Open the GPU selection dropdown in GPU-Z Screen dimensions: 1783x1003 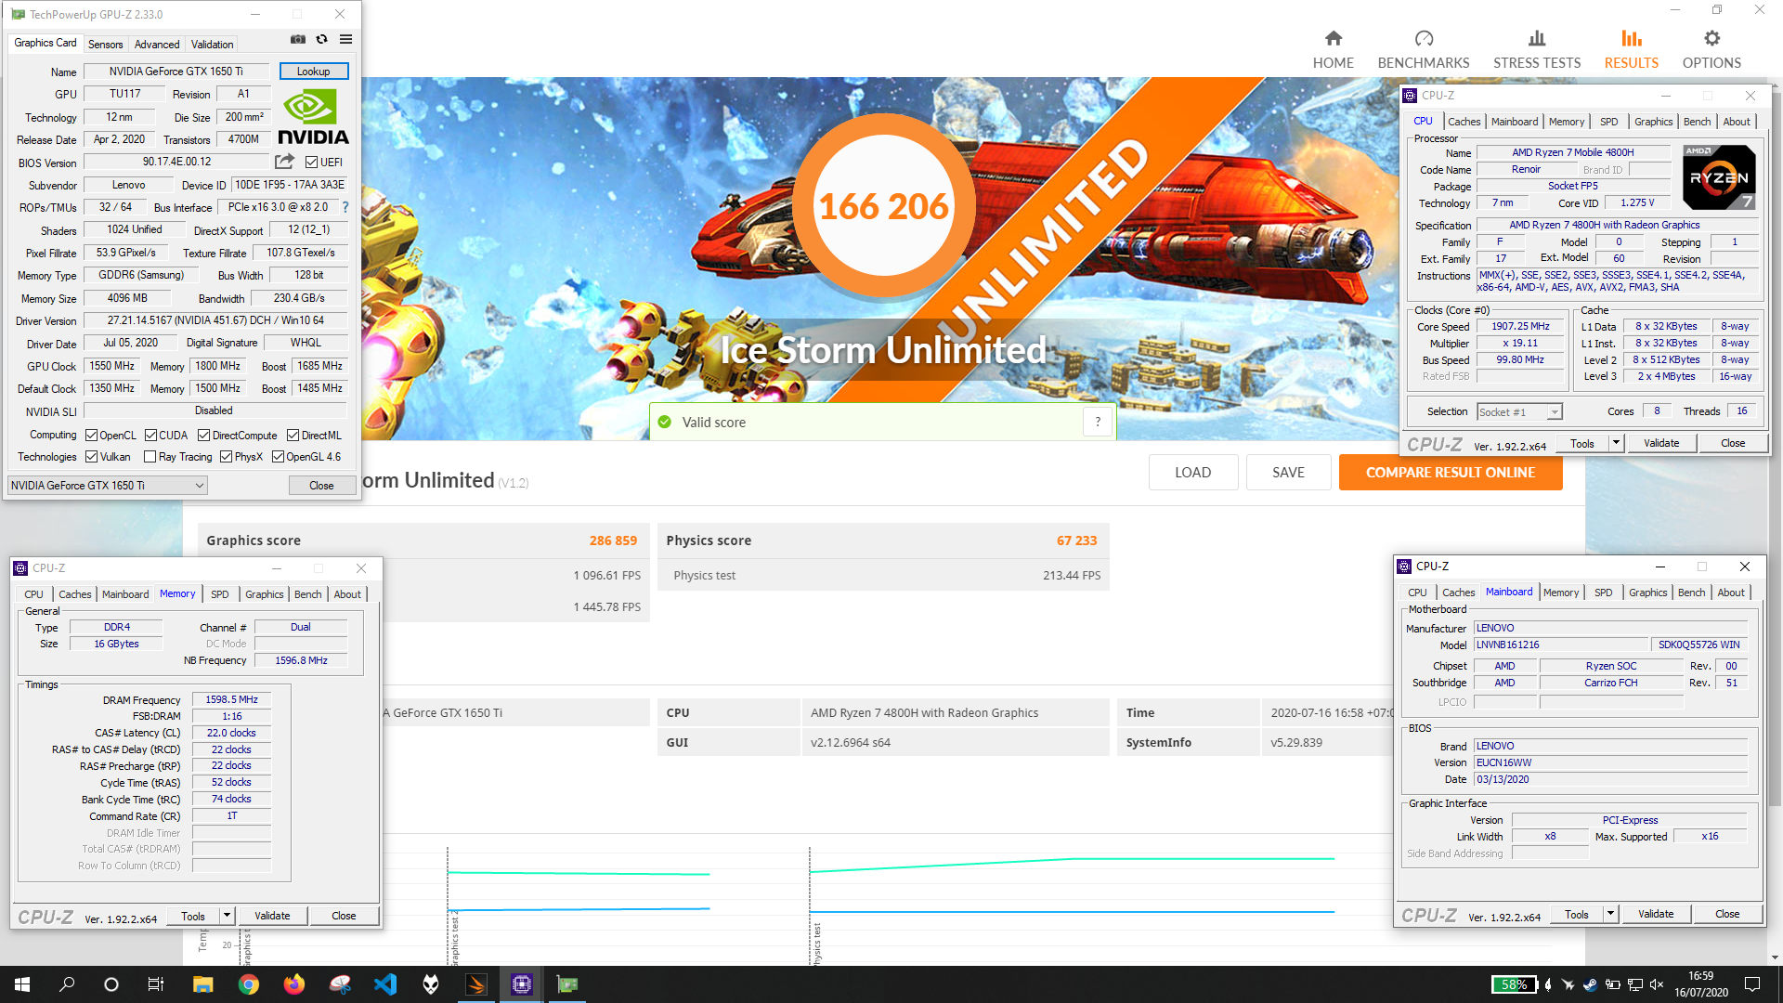click(x=107, y=486)
